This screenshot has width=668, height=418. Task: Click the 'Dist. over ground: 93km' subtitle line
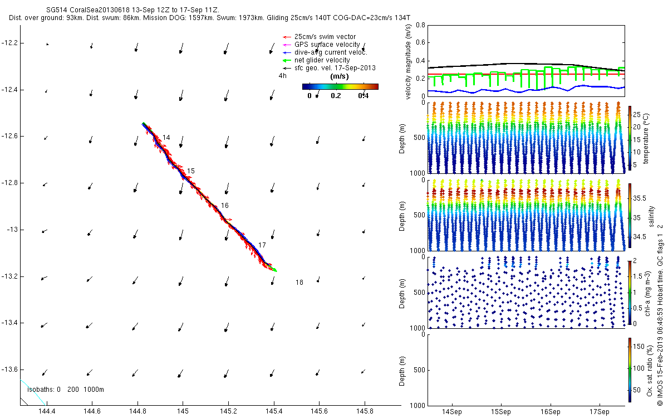[x=210, y=18]
